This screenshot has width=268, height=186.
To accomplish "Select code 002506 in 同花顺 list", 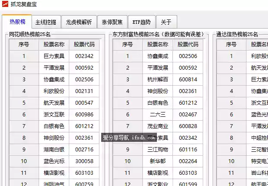I will click(84, 80).
